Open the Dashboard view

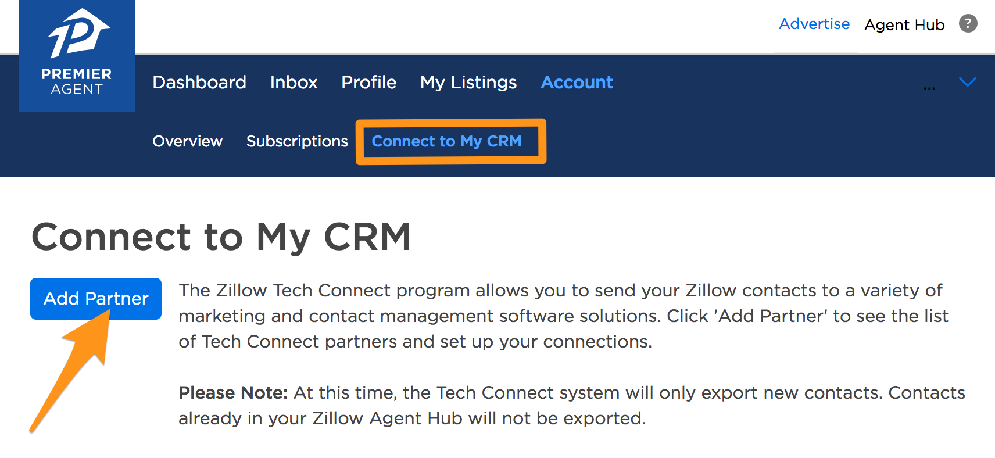[199, 83]
